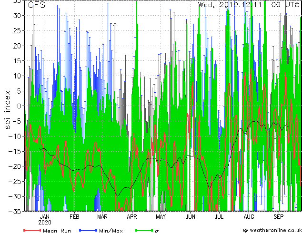
Task: Click the -30 y-axis tick label
Action: coord(15,196)
